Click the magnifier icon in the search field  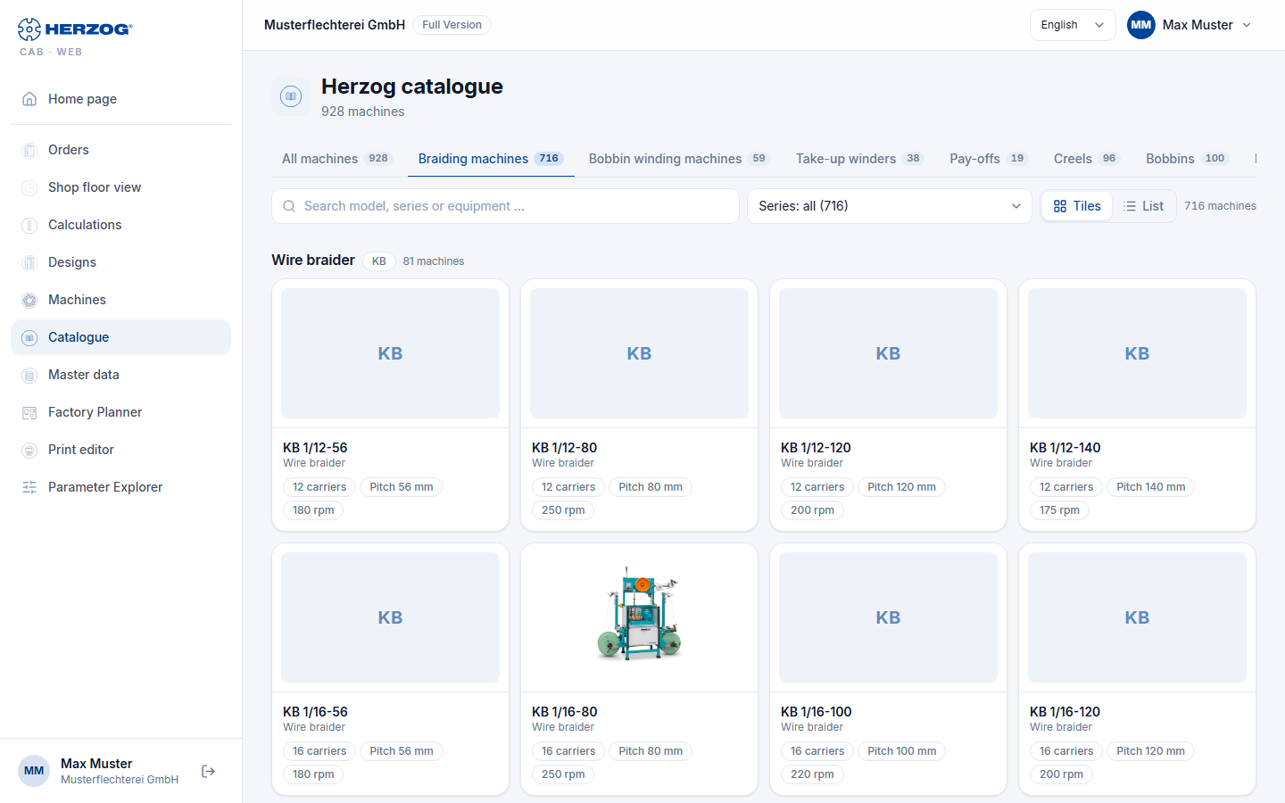[x=289, y=206]
